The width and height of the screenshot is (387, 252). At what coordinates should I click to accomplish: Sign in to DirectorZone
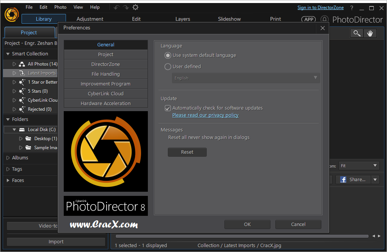pos(320,8)
